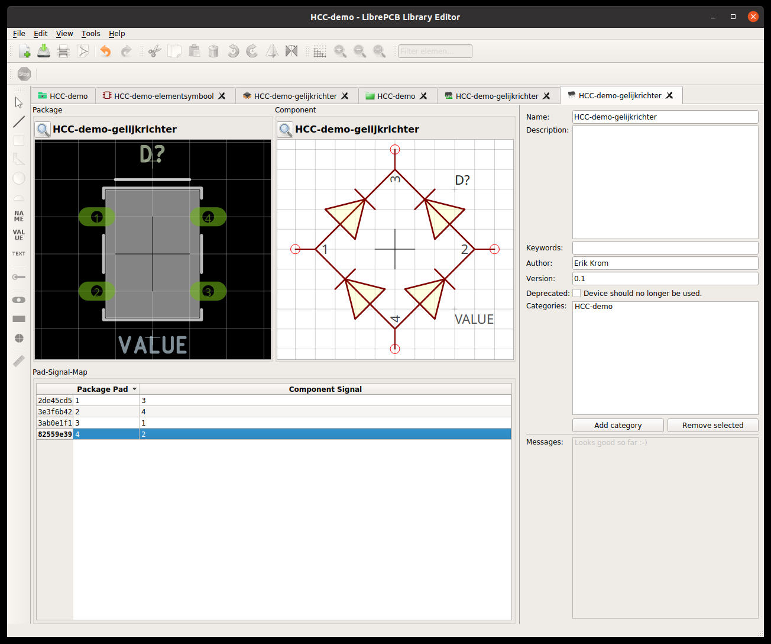Zoom in with magnifier plus
The width and height of the screenshot is (771, 644).
[340, 51]
